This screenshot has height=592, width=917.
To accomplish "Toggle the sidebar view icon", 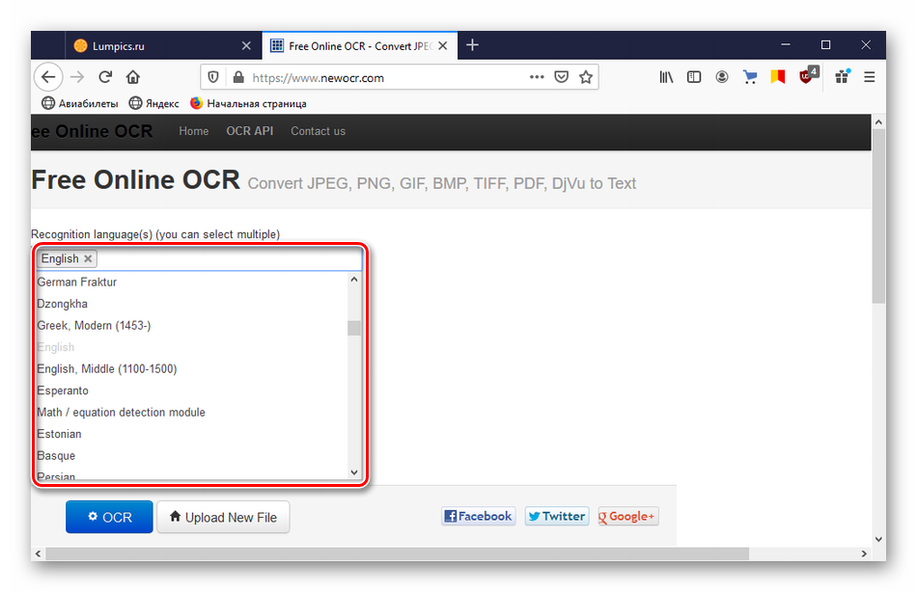I will (694, 77).
